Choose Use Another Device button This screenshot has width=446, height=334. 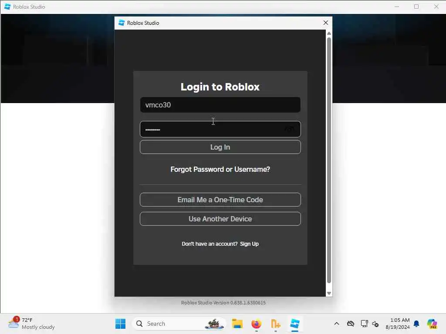(220, 219)
